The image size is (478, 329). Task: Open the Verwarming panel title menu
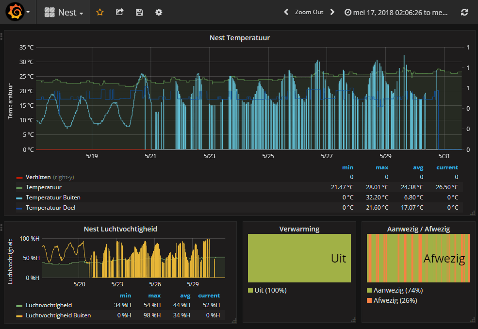[x=299, y=229]
